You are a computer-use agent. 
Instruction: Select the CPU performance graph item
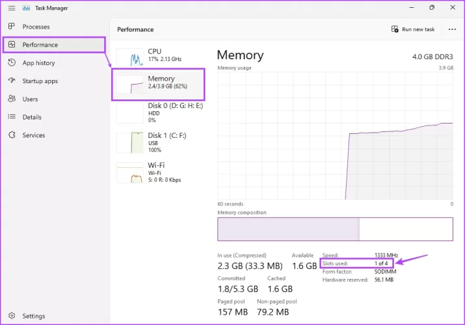click(159, 57)
